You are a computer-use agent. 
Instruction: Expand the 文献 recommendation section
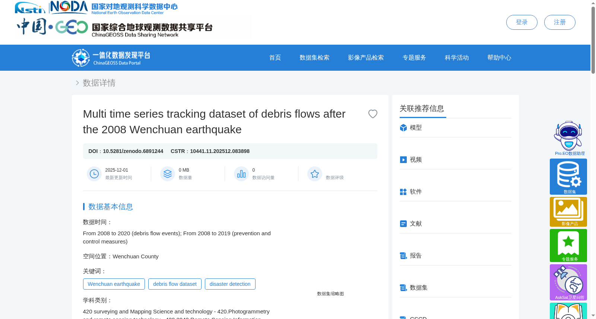coord(455,224)
